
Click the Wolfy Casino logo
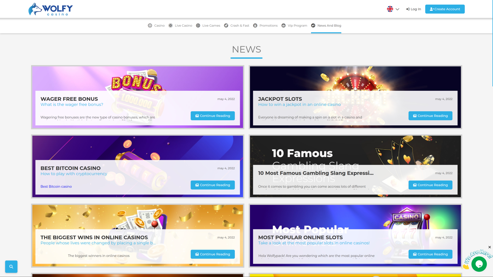50,9
